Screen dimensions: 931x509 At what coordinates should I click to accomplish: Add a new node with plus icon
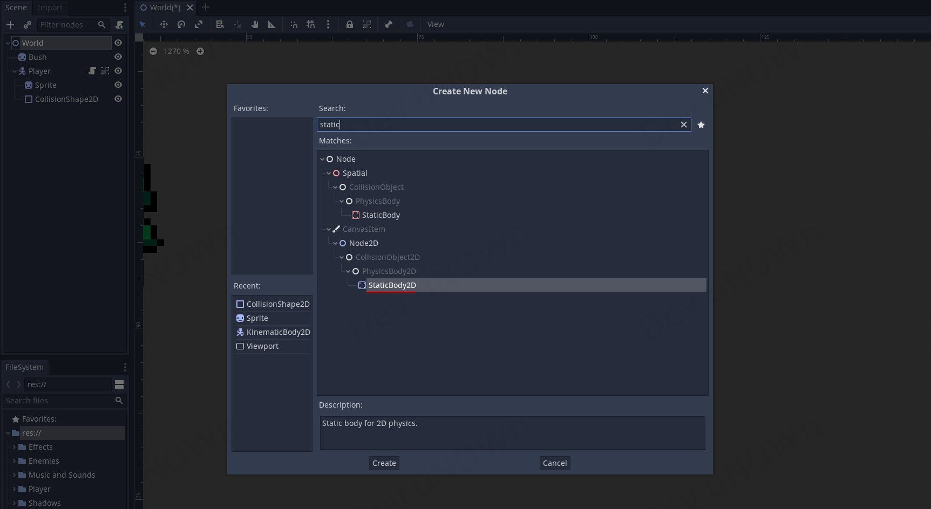point(10,25)
